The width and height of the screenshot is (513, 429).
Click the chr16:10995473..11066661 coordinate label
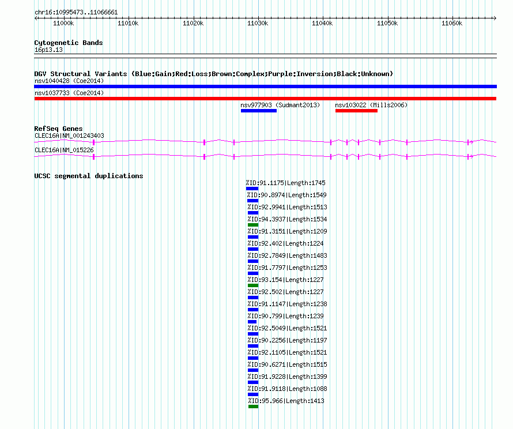click(76, 13)
